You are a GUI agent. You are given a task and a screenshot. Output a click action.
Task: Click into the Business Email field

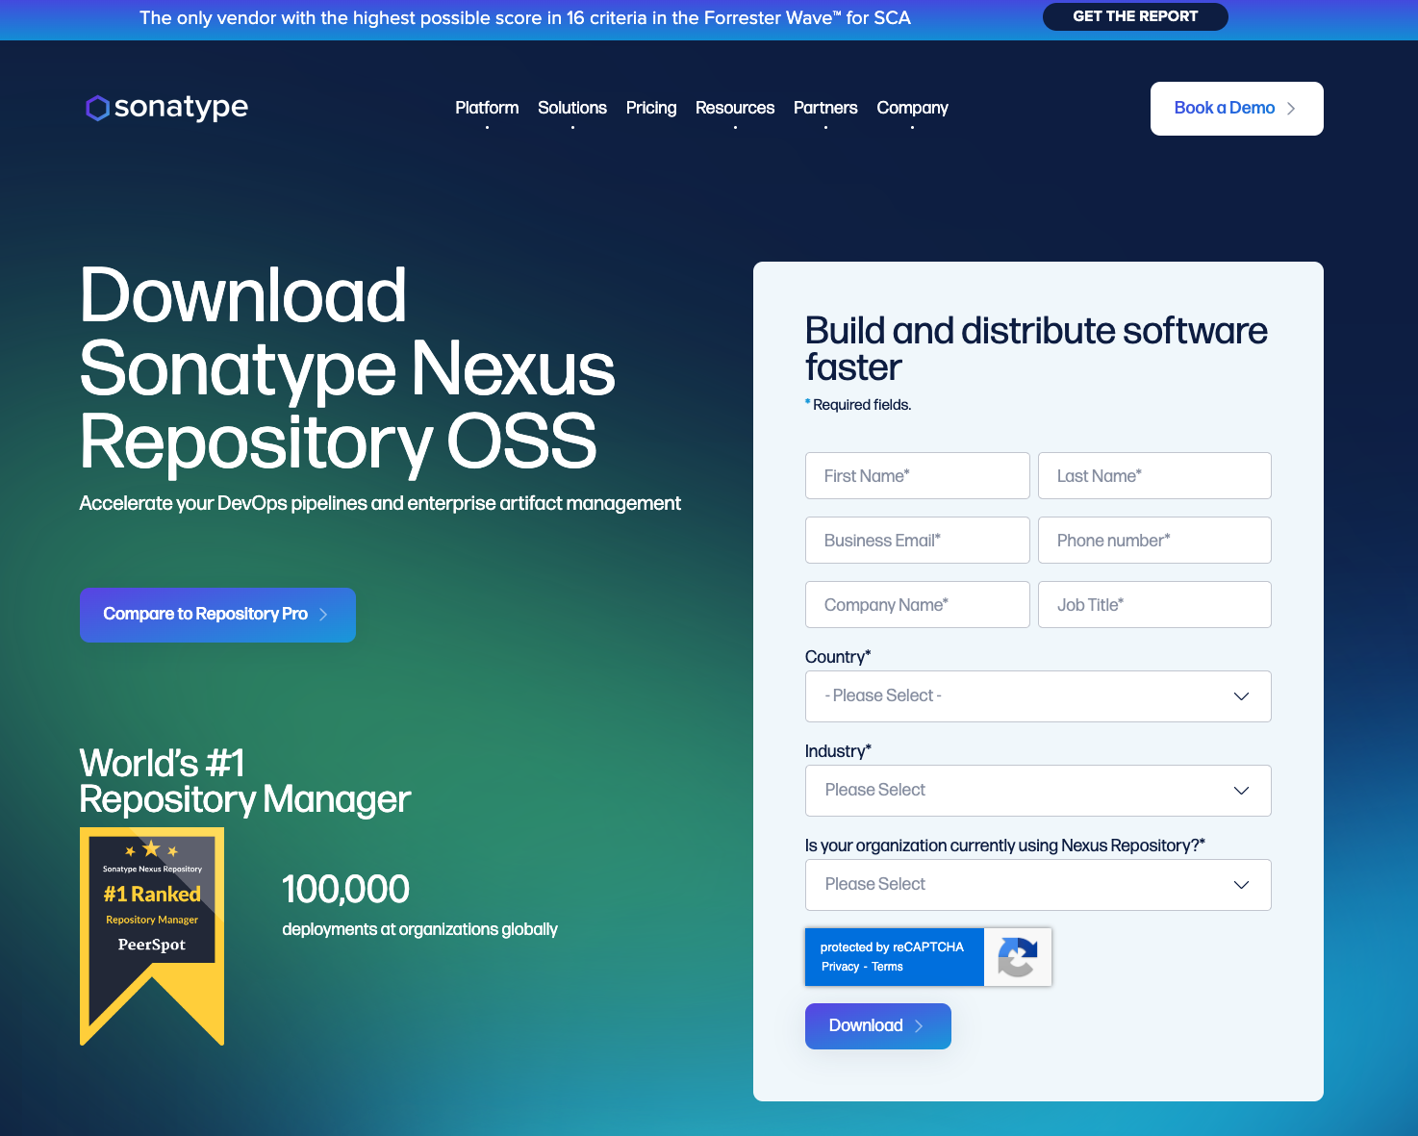point(917,541)
